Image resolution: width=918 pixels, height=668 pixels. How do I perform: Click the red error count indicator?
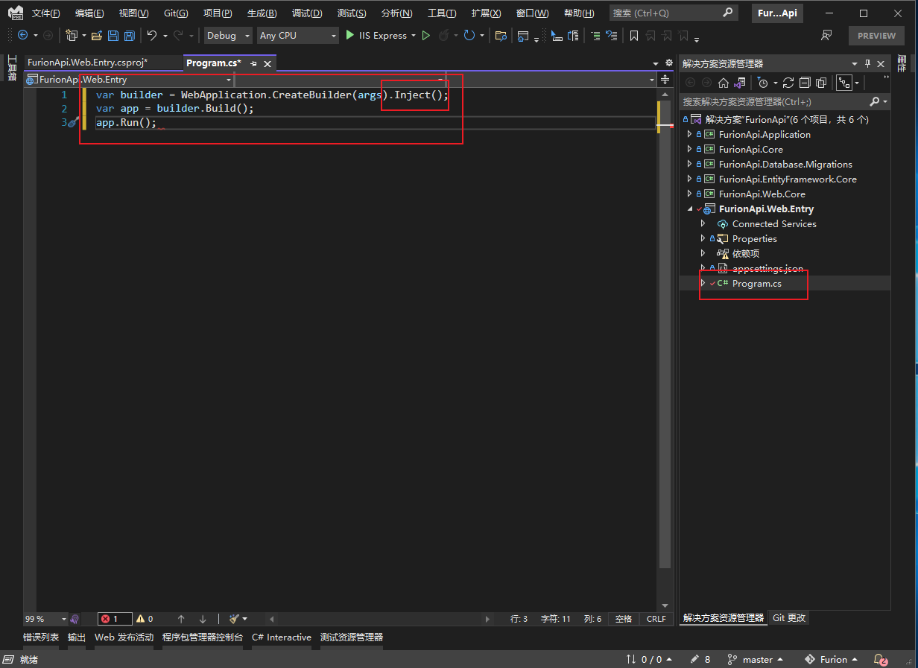coord(114,619)
